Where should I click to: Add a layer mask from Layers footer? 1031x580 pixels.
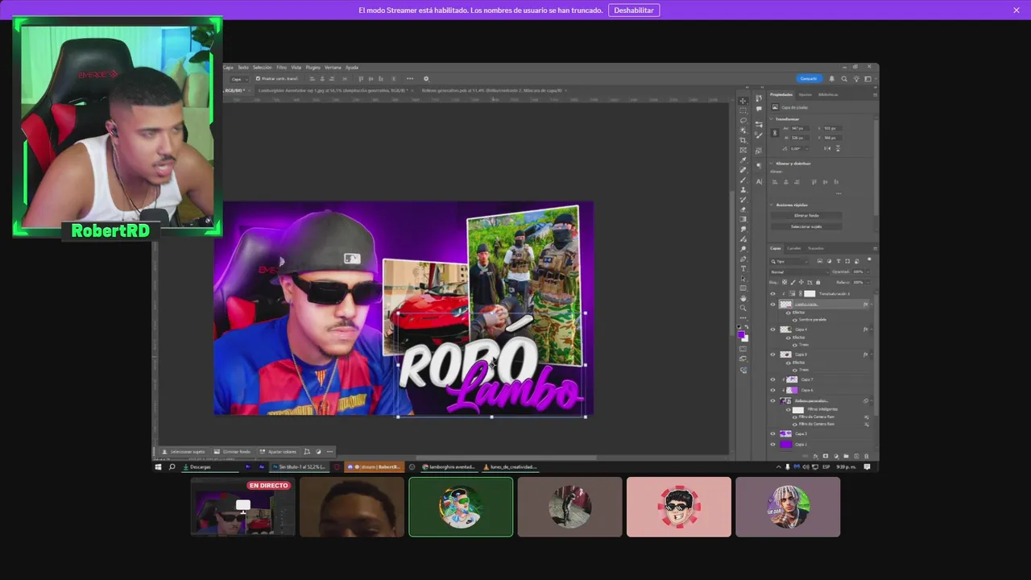(x=826, y=456)
